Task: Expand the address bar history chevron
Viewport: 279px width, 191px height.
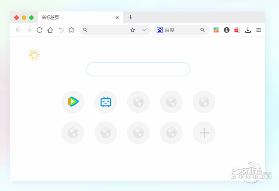Action: pyautogui.click(x=144, y=30)
